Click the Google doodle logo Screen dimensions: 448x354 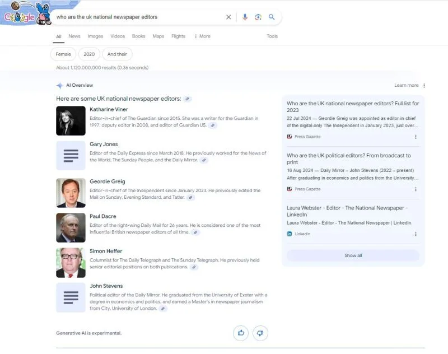click(x=26, y=13)
